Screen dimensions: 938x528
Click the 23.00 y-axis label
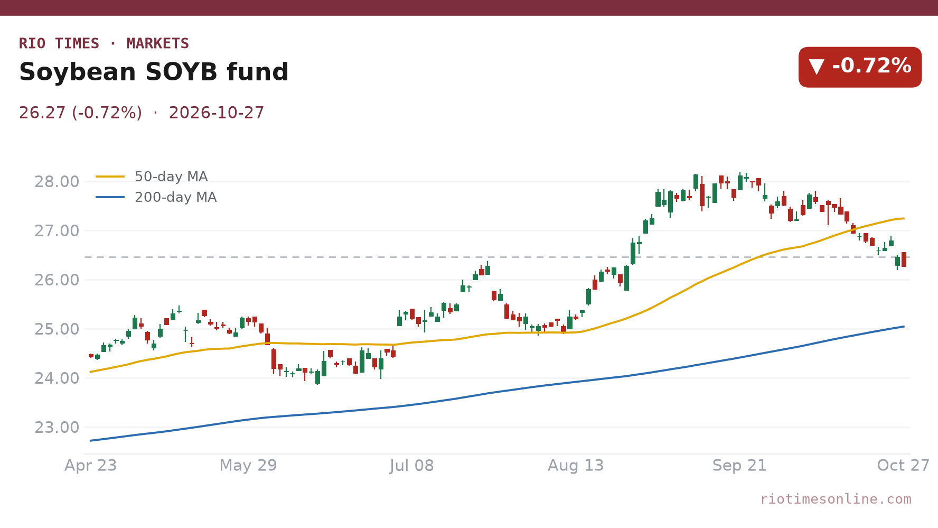click(57, 428)
